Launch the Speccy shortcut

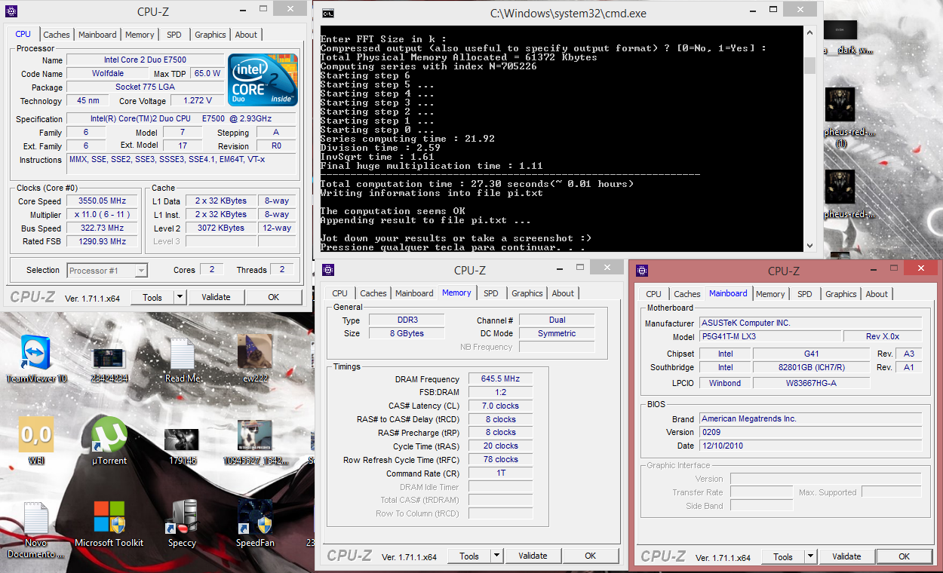point(182,517)
